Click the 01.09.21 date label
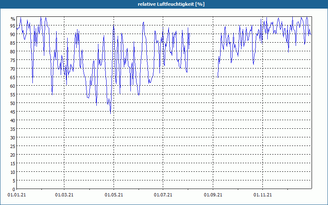This screenshot has height=205, width=328. 213,195
